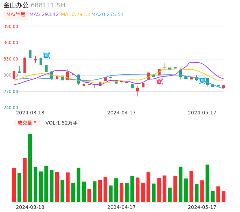This screenshot has width=240, height=212.
Task: Click the VOL:1.52万手 label
Action: click(62, 123)
